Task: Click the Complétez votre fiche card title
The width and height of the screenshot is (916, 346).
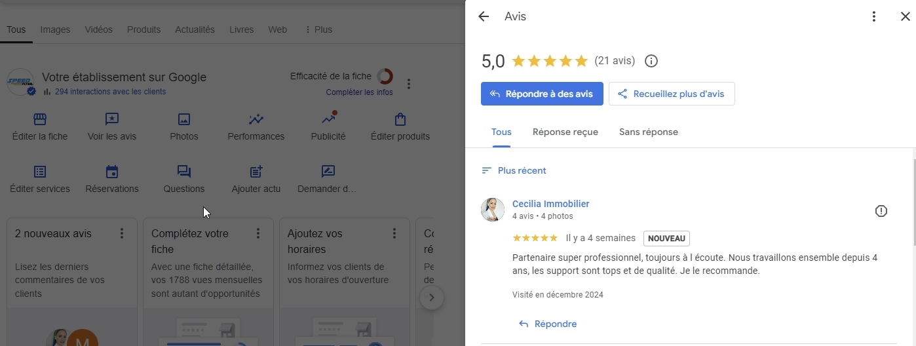Action: 190,241
